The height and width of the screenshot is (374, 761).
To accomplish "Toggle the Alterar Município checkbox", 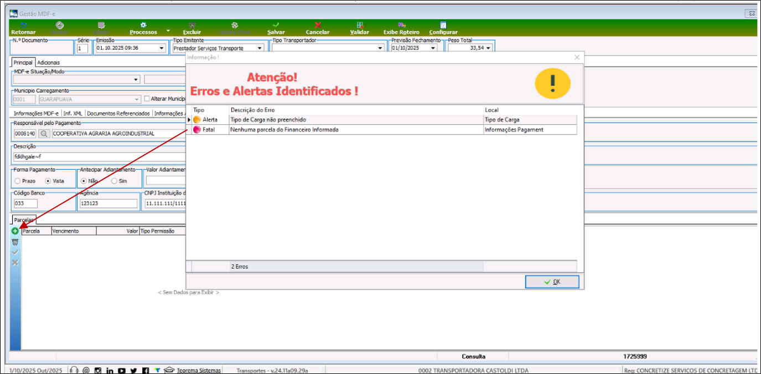I will [x=147, y=99].
